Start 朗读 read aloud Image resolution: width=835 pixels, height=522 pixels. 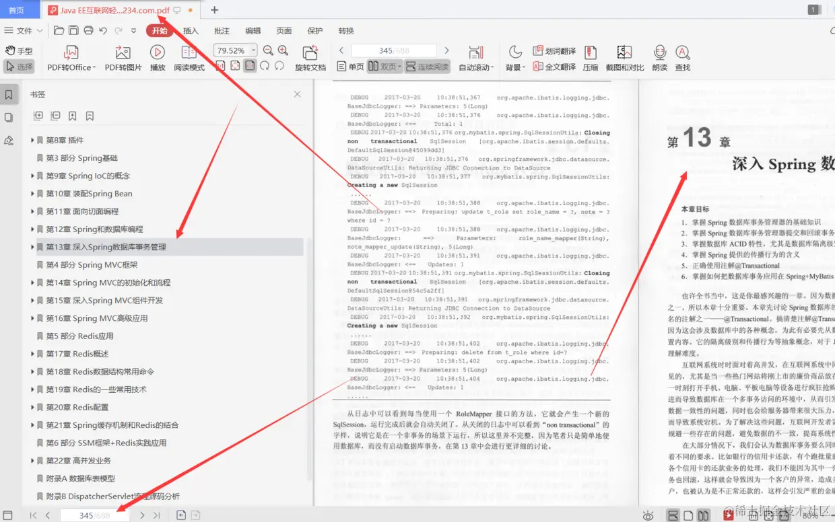pos(660,59)
